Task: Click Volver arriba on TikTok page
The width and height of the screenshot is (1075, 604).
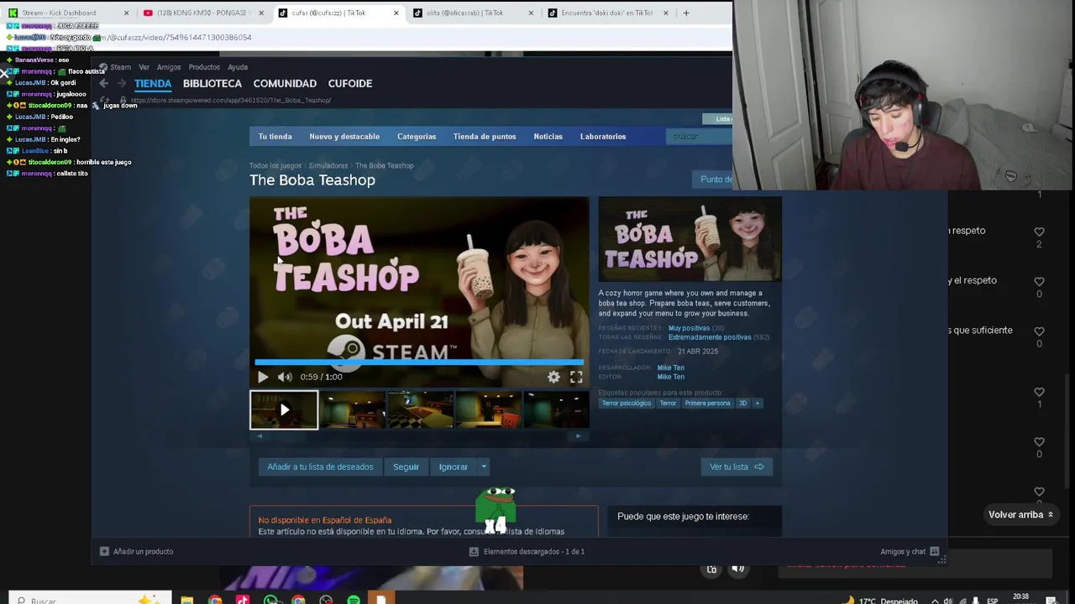Action: click(1020, 514)
